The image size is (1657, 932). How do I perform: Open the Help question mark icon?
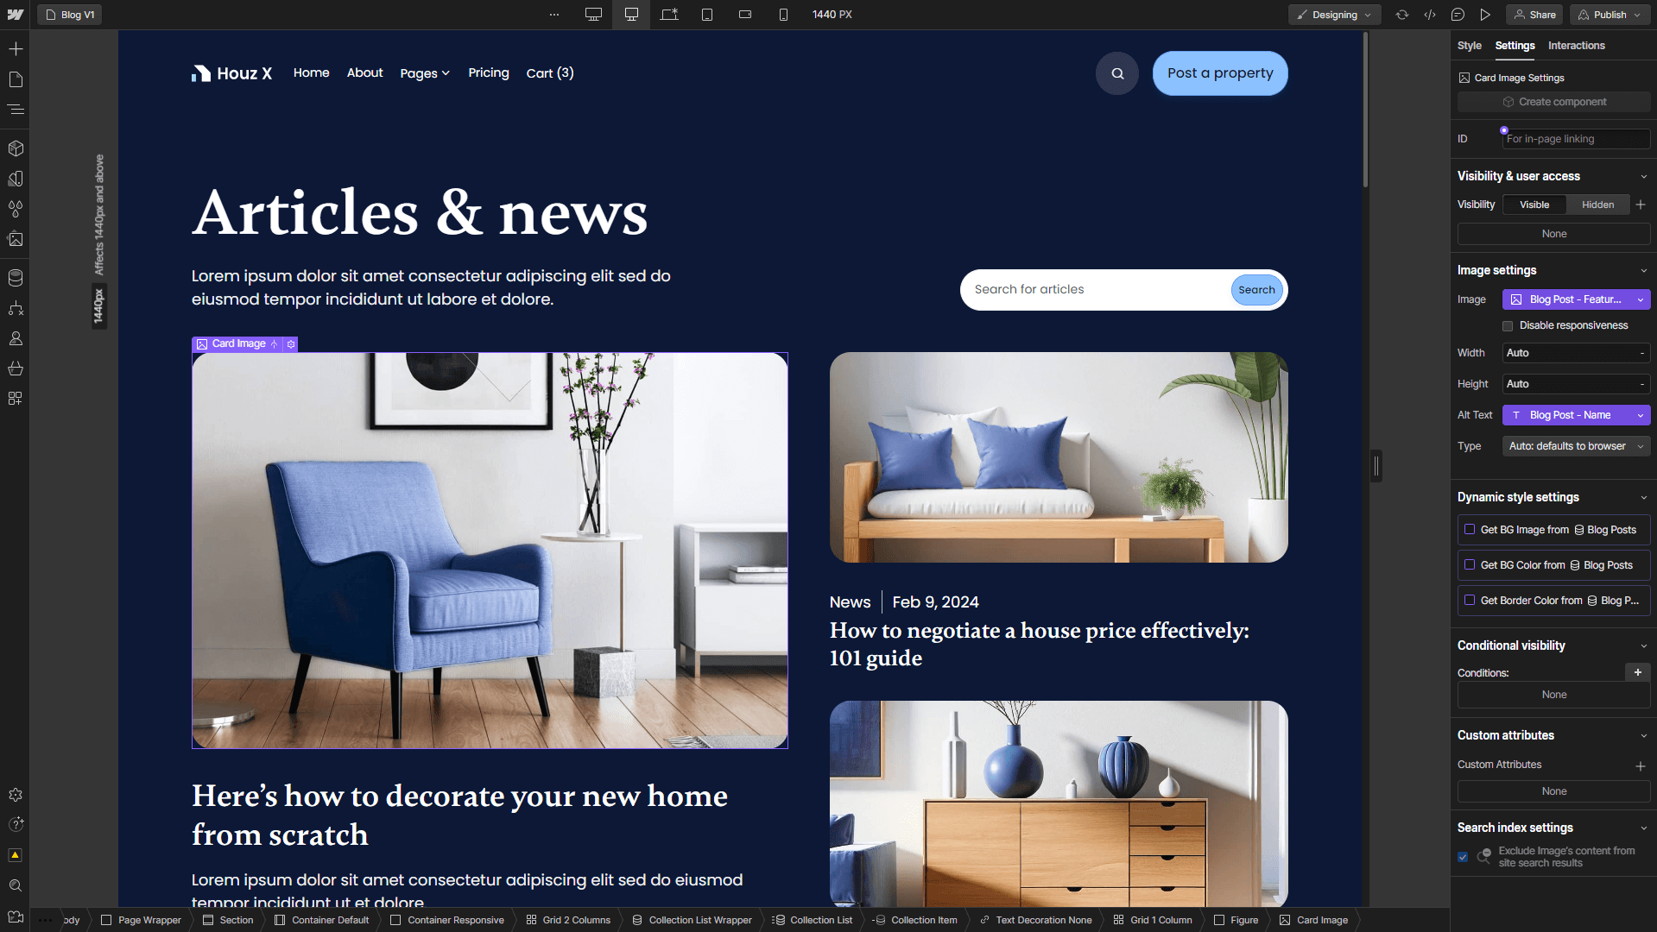tap(16, 825)
